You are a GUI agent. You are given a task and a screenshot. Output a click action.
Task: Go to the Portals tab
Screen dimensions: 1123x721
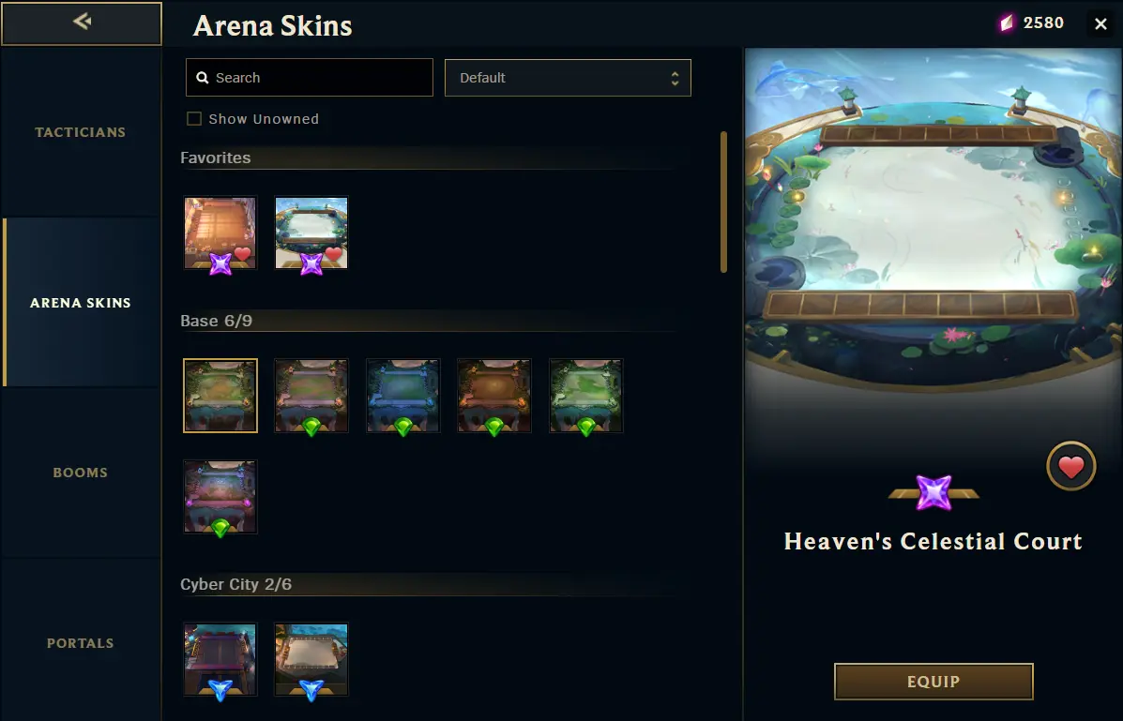[x=81, y=643]
